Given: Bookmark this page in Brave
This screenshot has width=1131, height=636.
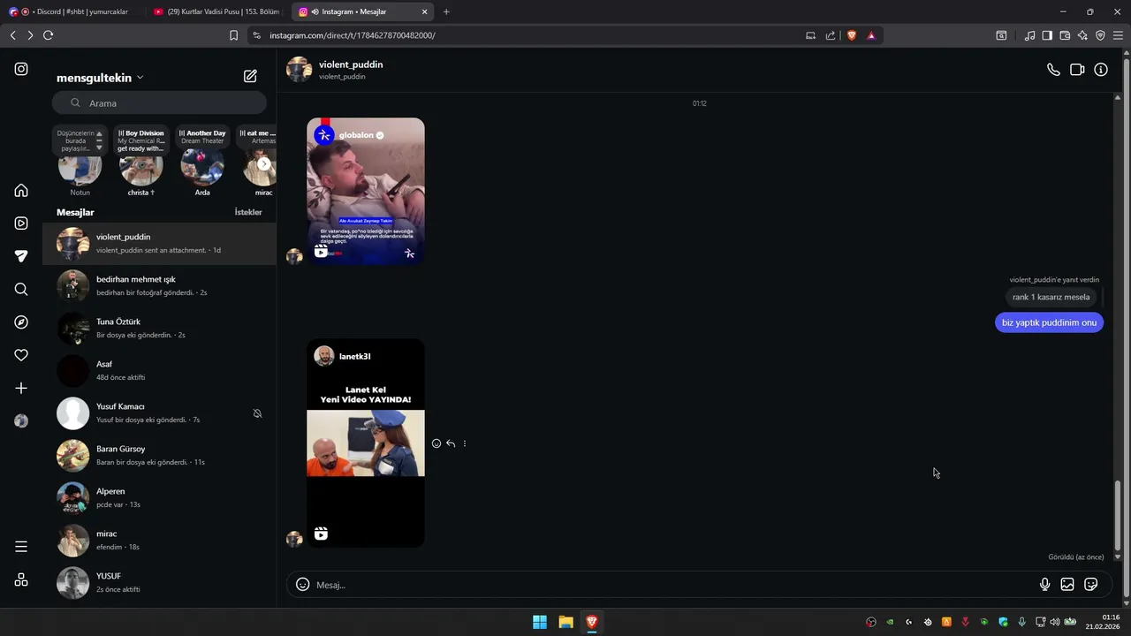Looking at the screenshot, I should 233,35.
